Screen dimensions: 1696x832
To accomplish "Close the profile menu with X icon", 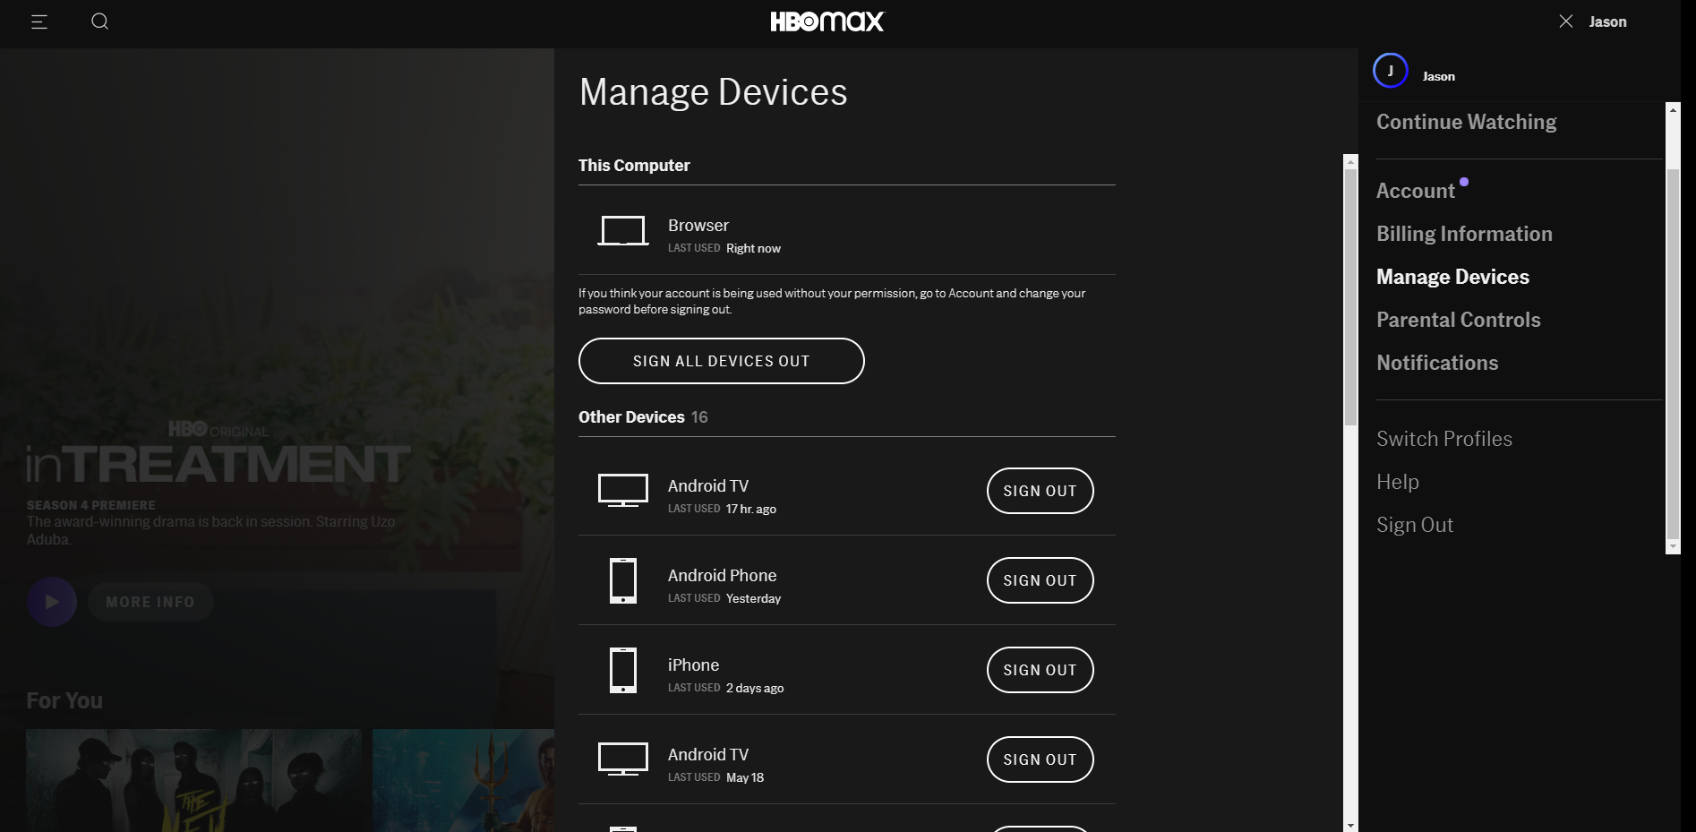I will [x=1566, y=21].
